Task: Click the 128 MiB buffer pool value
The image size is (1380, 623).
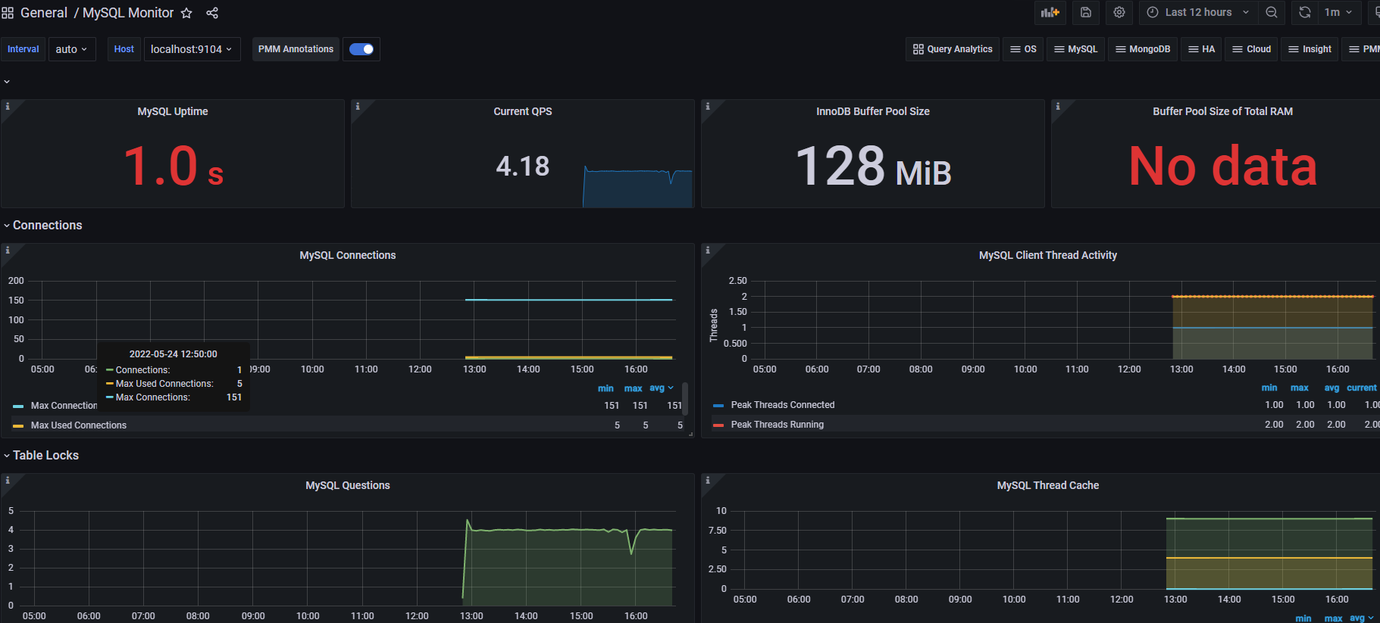Action: (873, 167)
